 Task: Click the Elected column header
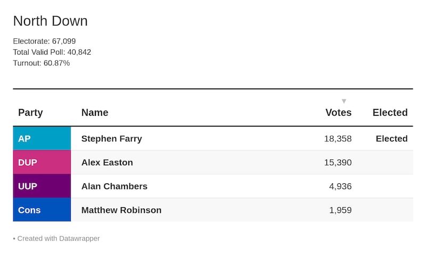click(390, 113)
